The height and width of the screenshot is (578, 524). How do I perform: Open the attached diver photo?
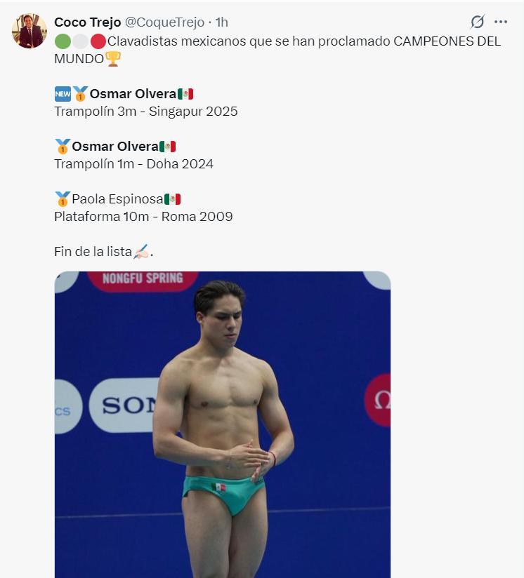pos(223,424)
